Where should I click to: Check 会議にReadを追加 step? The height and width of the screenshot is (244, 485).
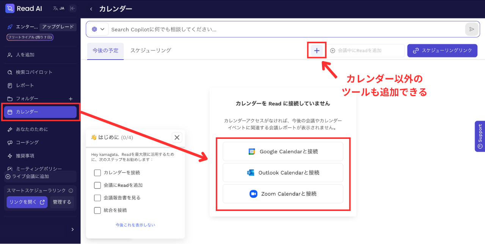point(97,185)
